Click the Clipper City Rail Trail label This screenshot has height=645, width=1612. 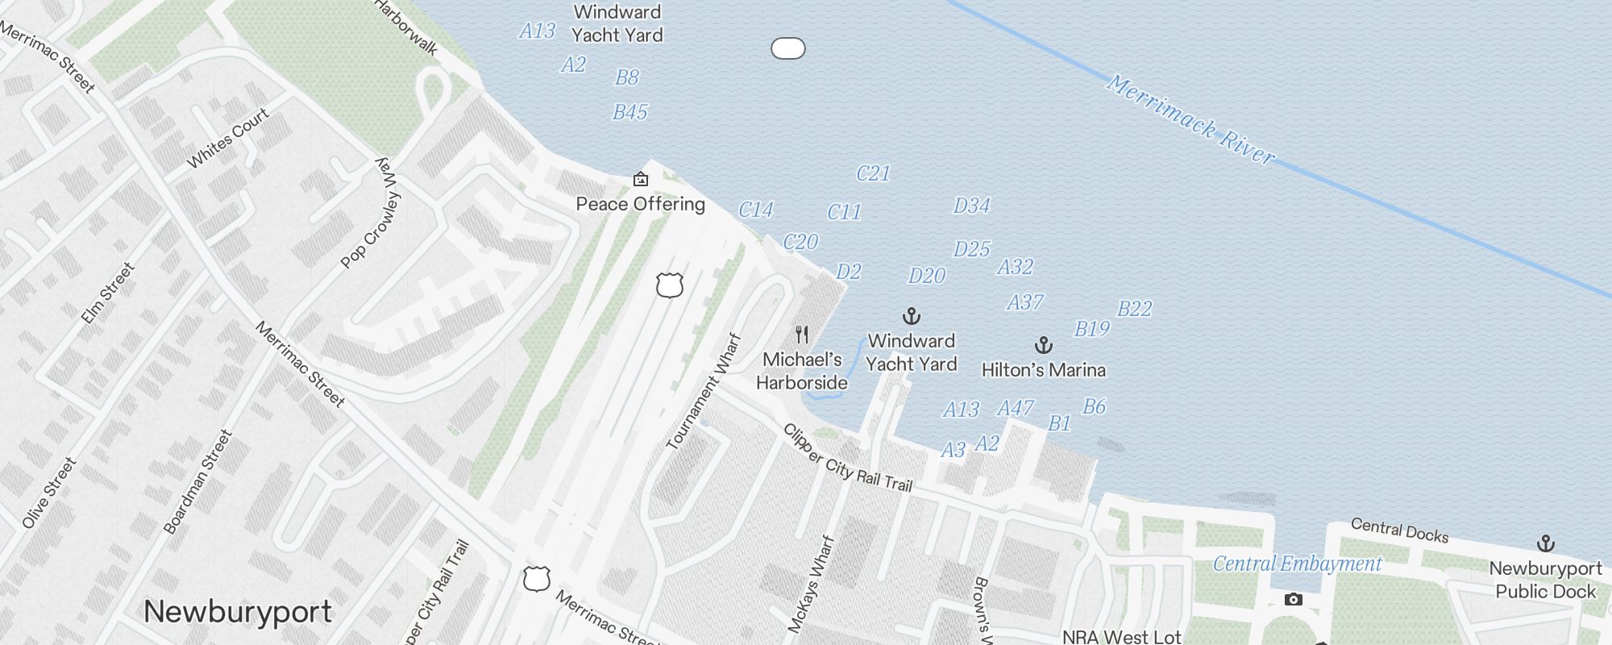point(847,458)
